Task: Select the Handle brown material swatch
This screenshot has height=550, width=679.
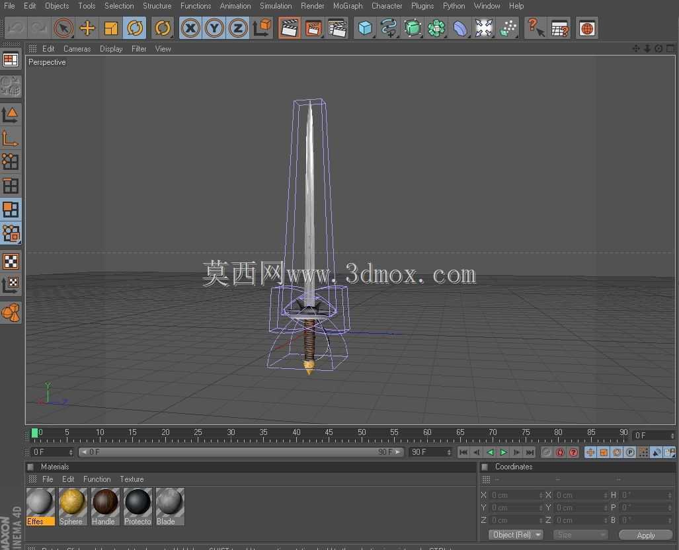Action: coord(105,506)
